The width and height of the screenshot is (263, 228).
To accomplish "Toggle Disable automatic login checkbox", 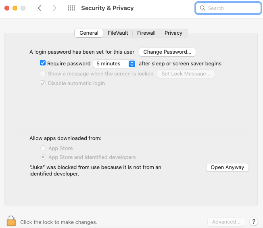I will click(x=43, y=83).
